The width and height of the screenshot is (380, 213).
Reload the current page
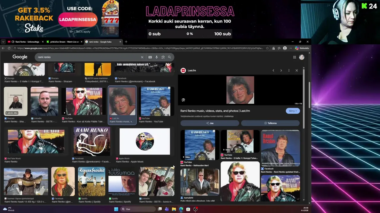point(9,48)
